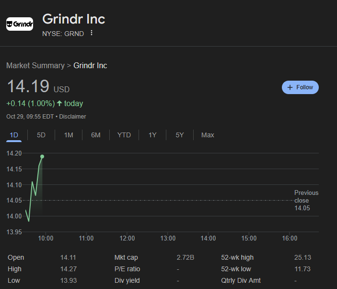This screenshot has width=337, height=289.
Task: Click the Oct 29, 09:55 EDT timestamp
Action: pyautogui.click(x=30, y=117)
